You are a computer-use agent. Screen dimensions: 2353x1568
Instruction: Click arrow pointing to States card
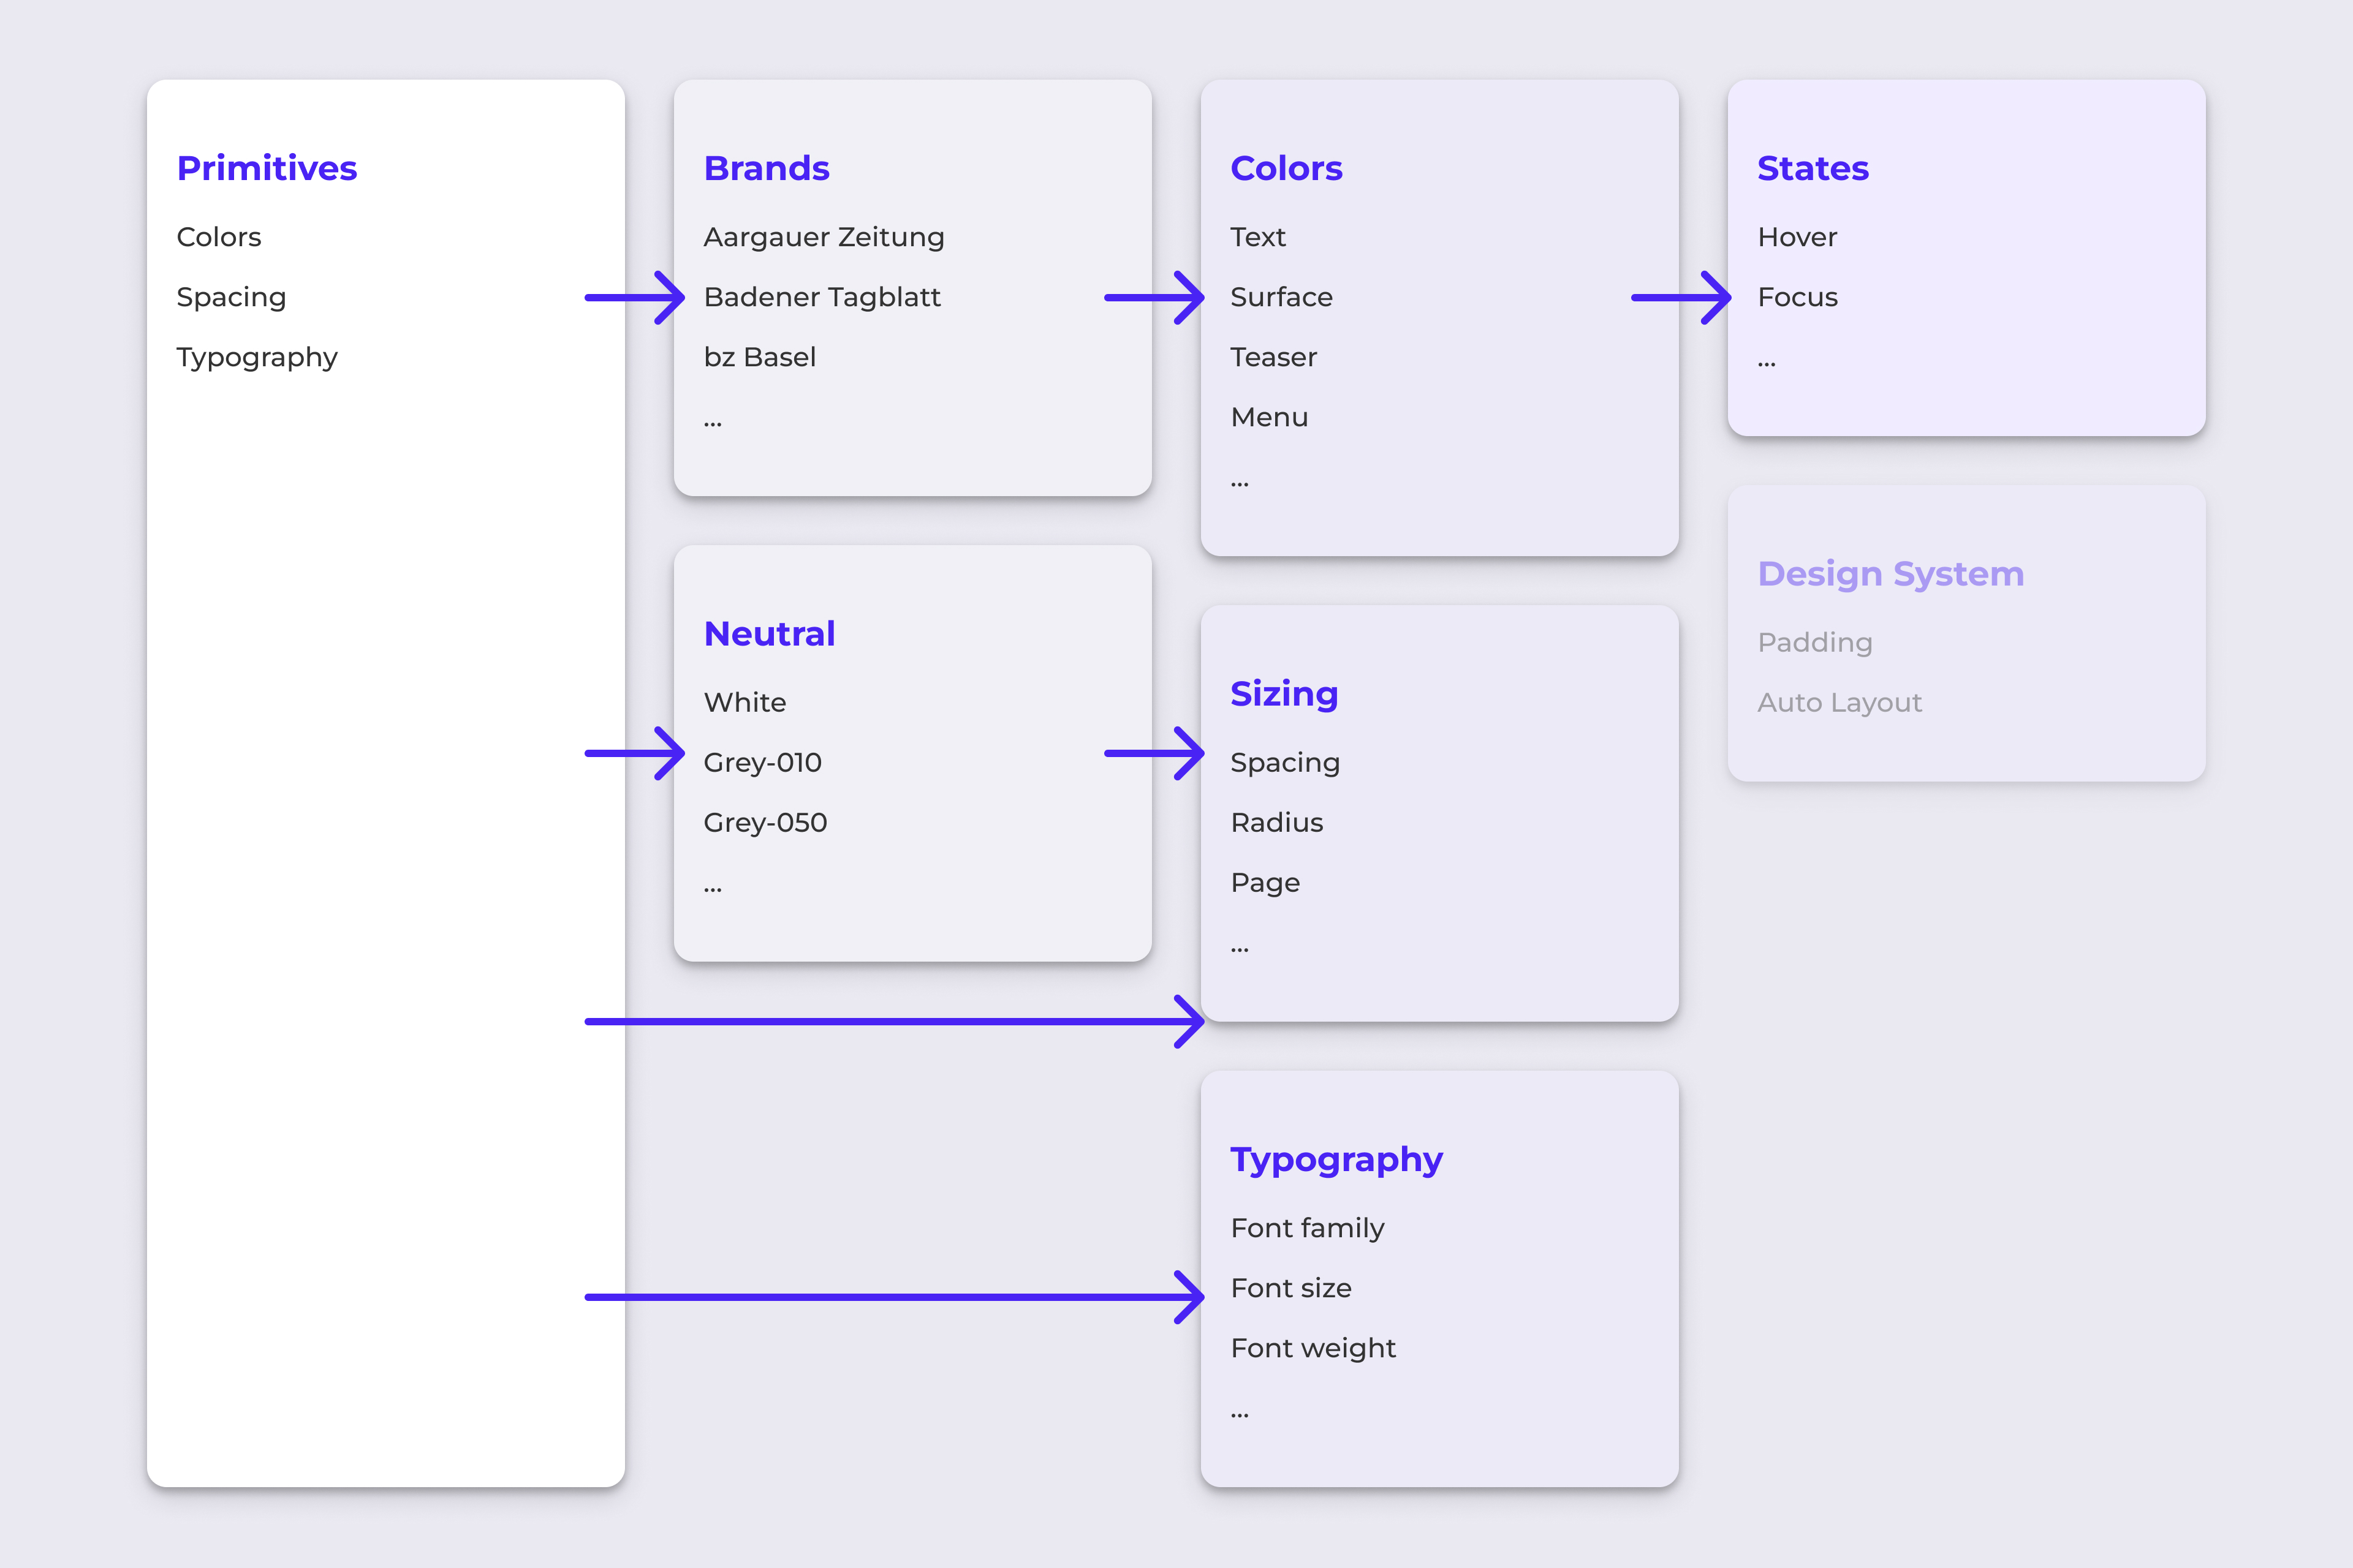coord(1681,297)
